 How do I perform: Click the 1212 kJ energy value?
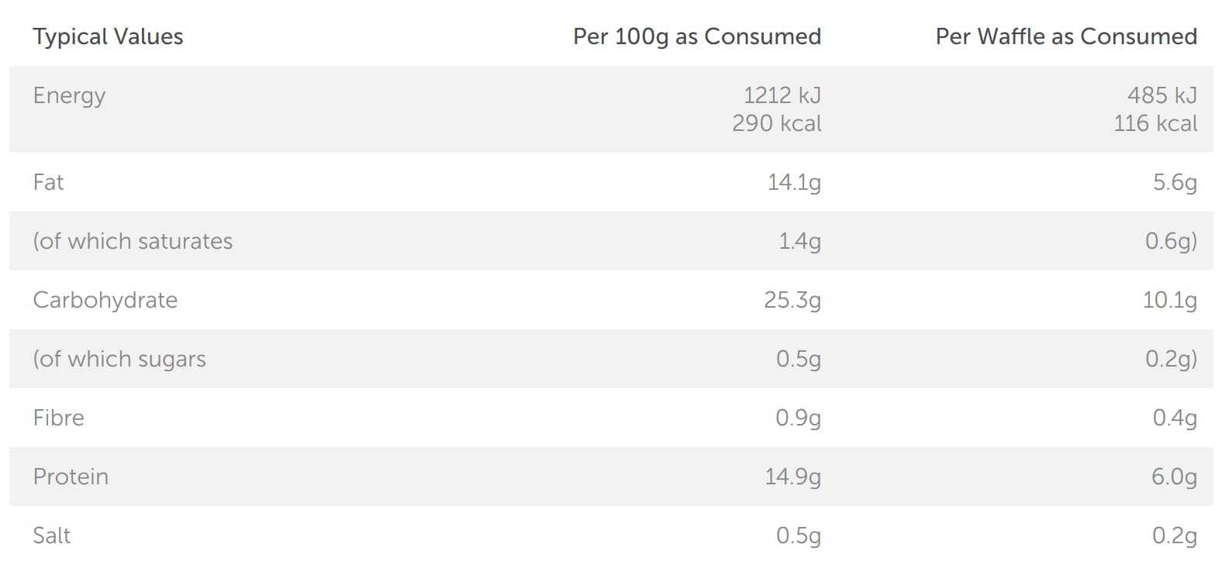click(x=782, y=95)
